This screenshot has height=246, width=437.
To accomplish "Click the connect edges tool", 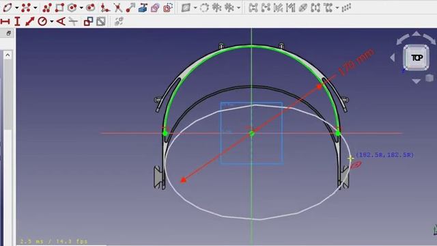I will coord(266,8).
